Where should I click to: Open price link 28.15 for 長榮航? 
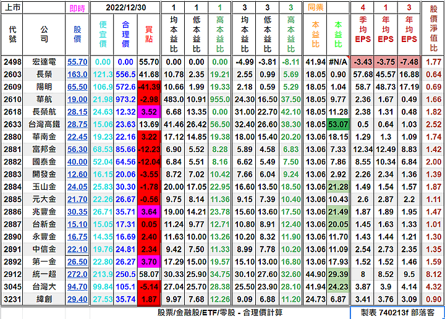pyautogui.click(x=77, y=112)
